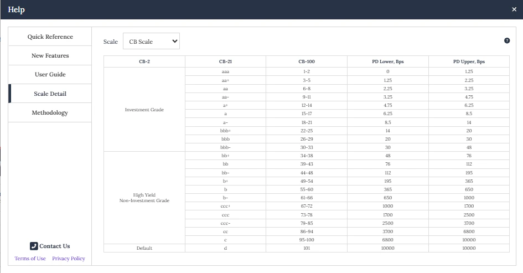Click the Contact Us label

[55, 246]
